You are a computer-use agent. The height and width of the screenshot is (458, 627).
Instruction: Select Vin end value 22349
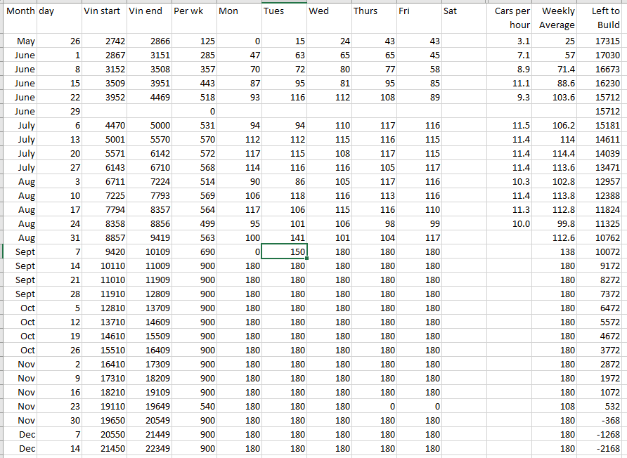click(x=148, y=448)
